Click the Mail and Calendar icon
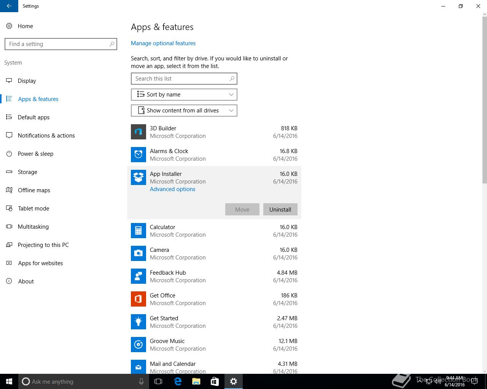 click(x=138, y=367)
